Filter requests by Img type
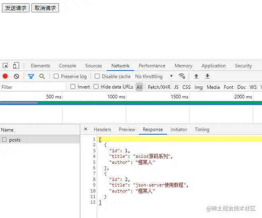 pyautogui.click(x=199, y=87)
